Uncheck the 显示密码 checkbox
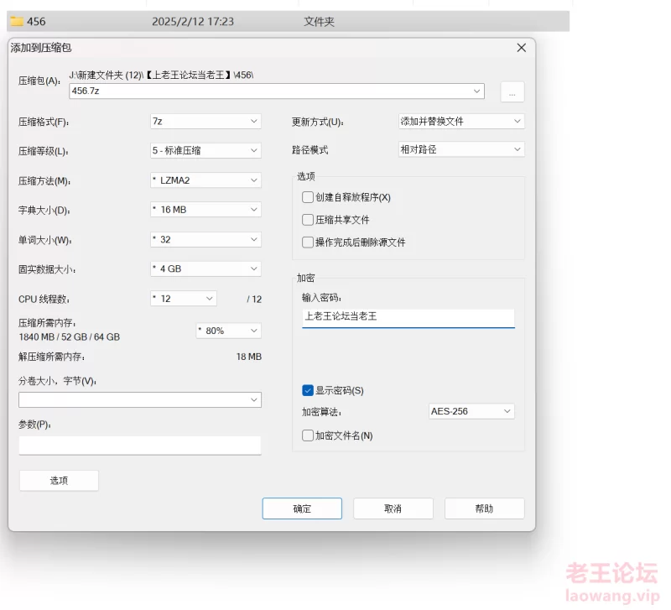The width and height of the screenshot is (671, 610). click(x=308, y=390)
